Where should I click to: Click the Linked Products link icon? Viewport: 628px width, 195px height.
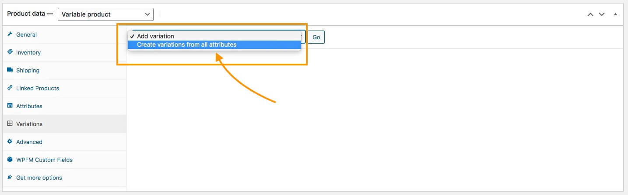(x=10, y=88)
